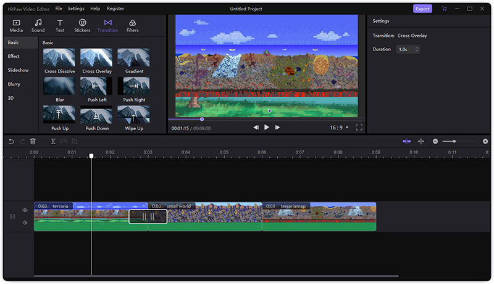
Task: Toggle timeline snapping magnet icon
Action: pos(407,141)
